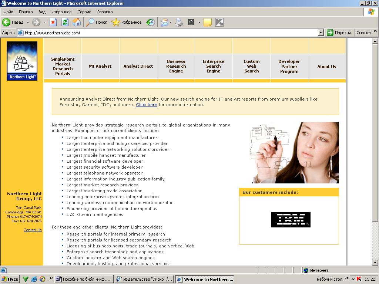Expand hidden quick launch icons chevron
Viewport: 379px width, 284px height.
(51, 278)
